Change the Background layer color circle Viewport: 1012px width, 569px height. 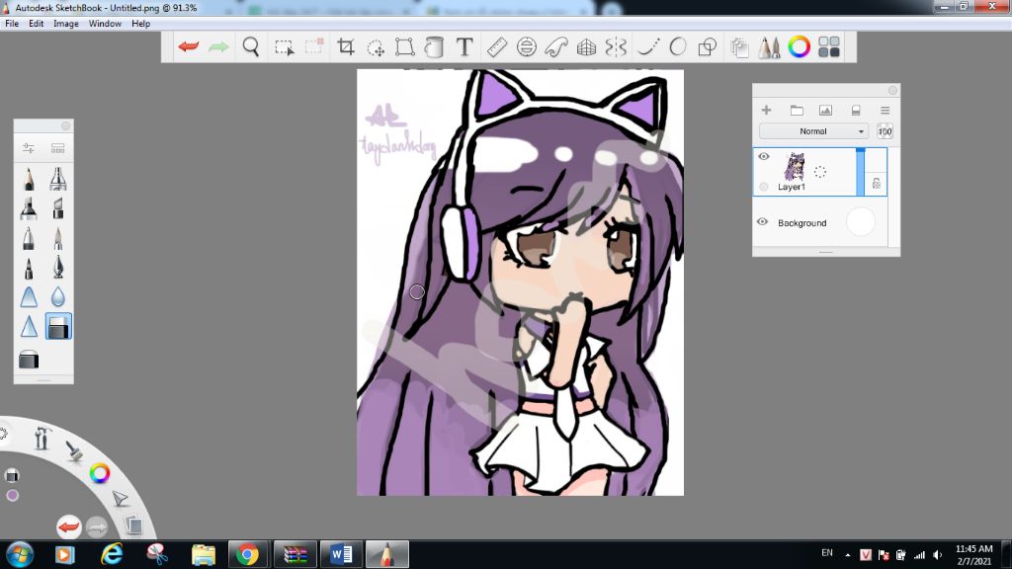click(861, 222)
